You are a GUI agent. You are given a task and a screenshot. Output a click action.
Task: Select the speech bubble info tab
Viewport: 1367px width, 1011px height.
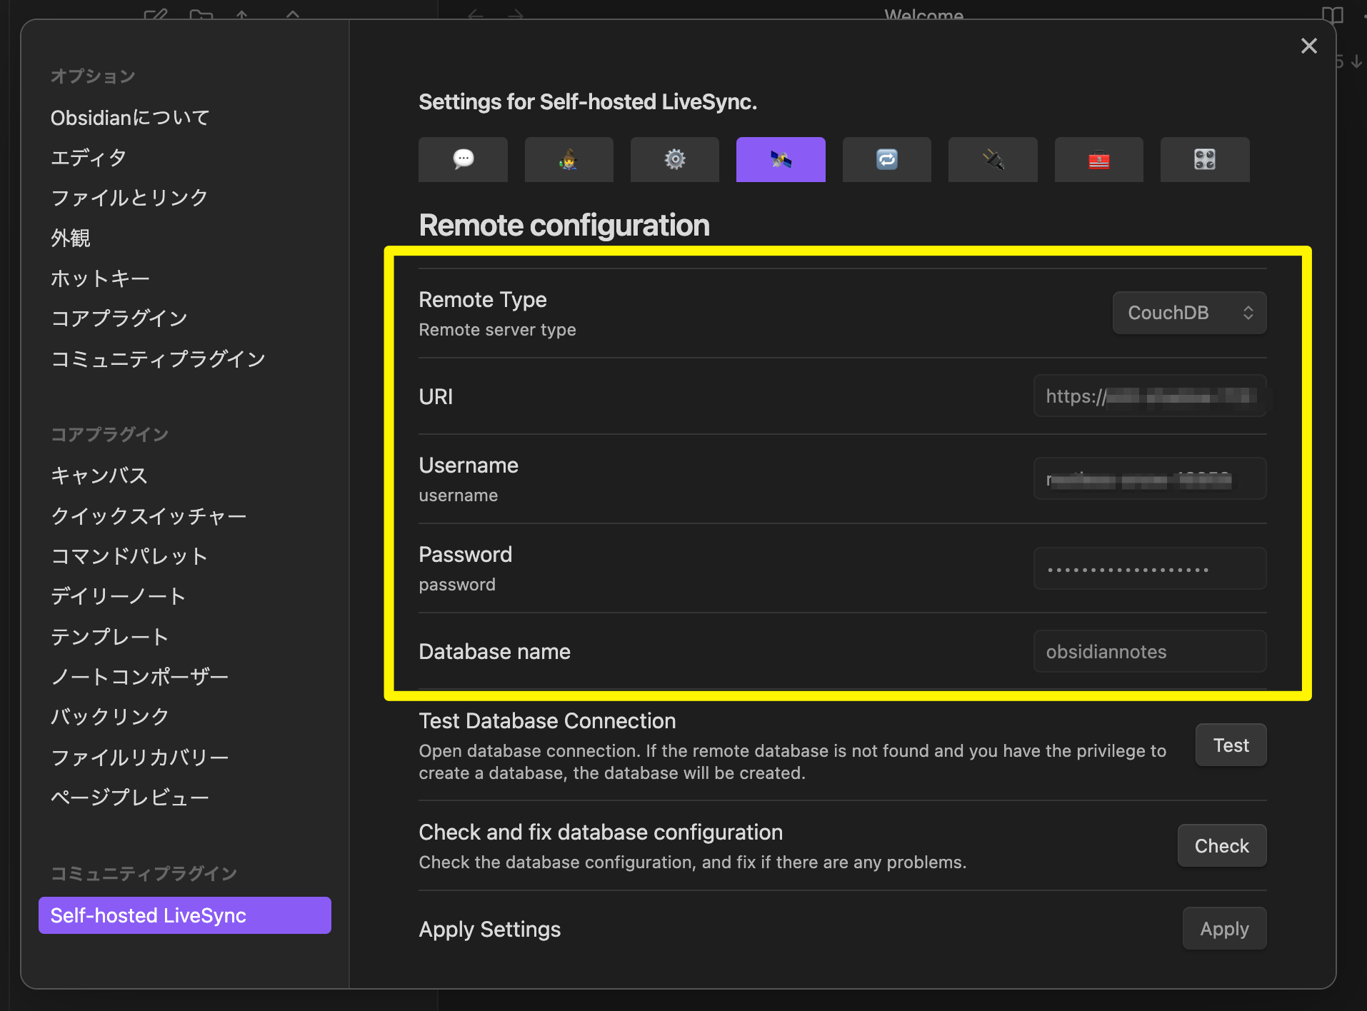[463, 159]
